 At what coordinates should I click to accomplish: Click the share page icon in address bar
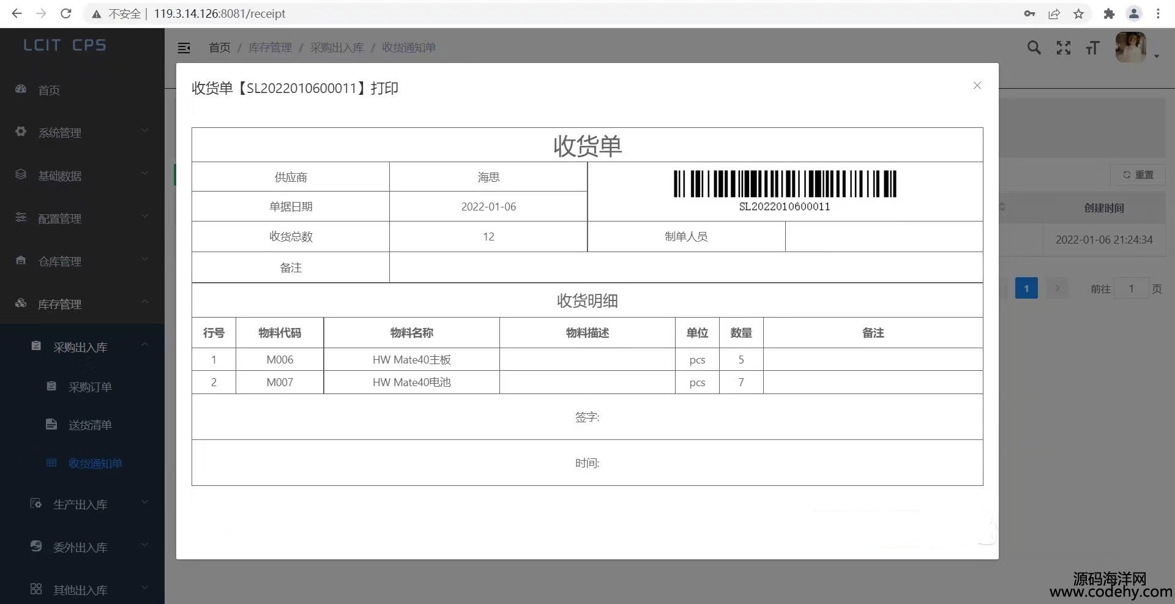point(1054,13)
